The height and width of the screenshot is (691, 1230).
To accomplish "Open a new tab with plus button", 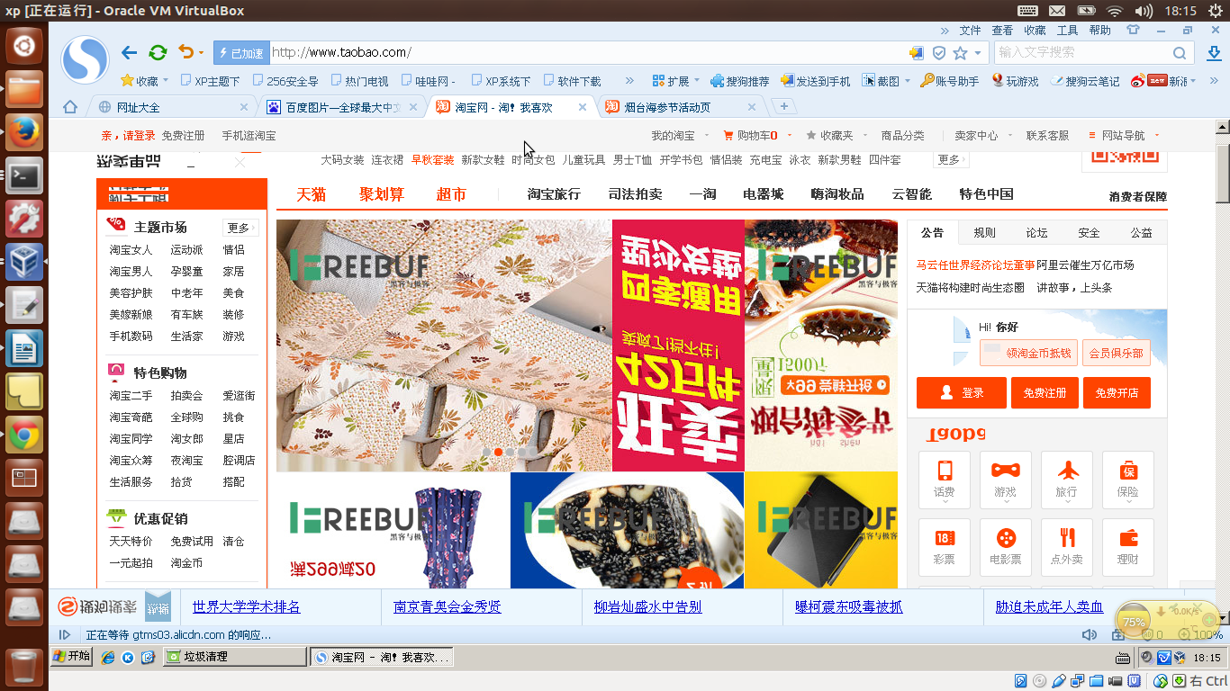I will 783,107.
